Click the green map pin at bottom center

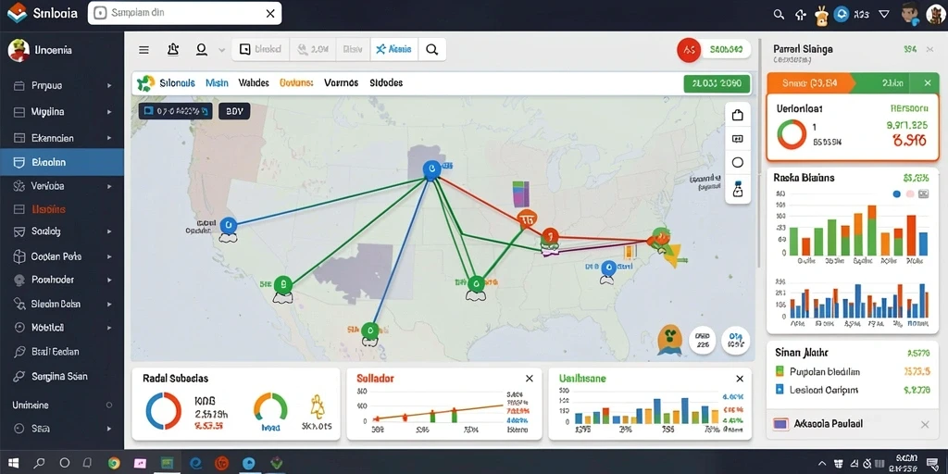coord(368,331)
